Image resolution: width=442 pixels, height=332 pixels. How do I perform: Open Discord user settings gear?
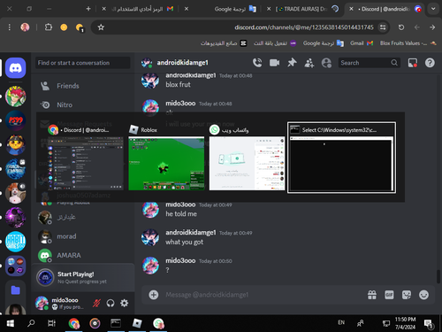pyautogui.click(x=125, y=303)
